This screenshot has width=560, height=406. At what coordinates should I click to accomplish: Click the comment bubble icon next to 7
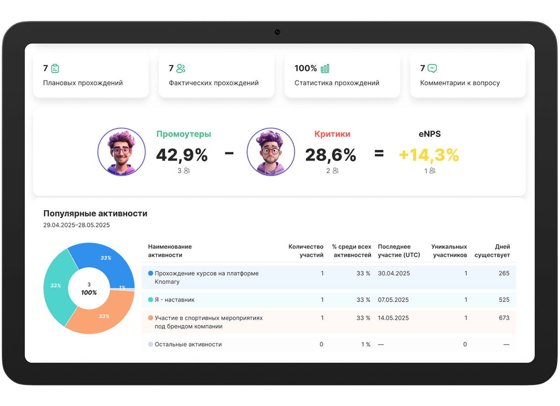pos(432,69)
